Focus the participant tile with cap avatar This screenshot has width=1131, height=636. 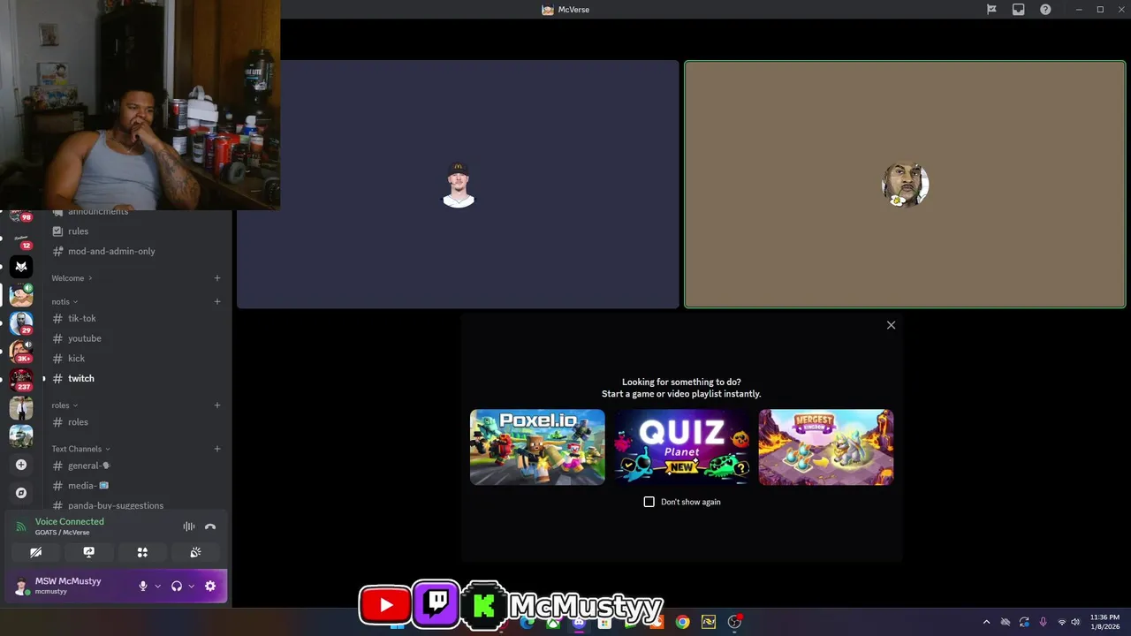458,185
